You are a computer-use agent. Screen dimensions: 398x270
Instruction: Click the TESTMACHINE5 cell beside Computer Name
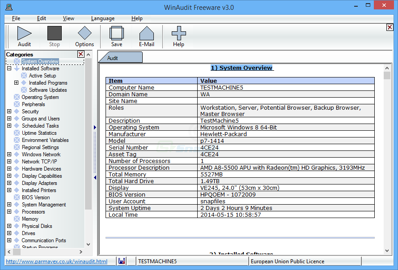coord(286,87)
